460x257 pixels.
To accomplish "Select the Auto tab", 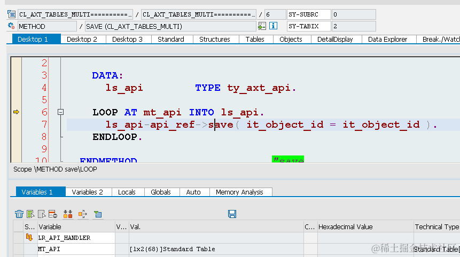I will click(194, 192).
